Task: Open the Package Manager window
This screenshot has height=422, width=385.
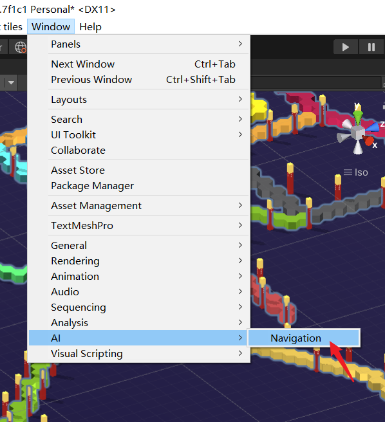Action: click(x=139, y=186)
